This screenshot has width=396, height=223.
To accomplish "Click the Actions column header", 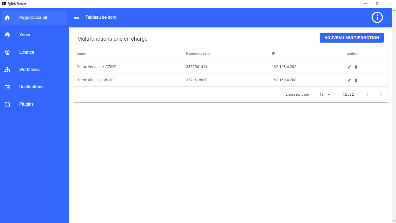I will (353, 54).
